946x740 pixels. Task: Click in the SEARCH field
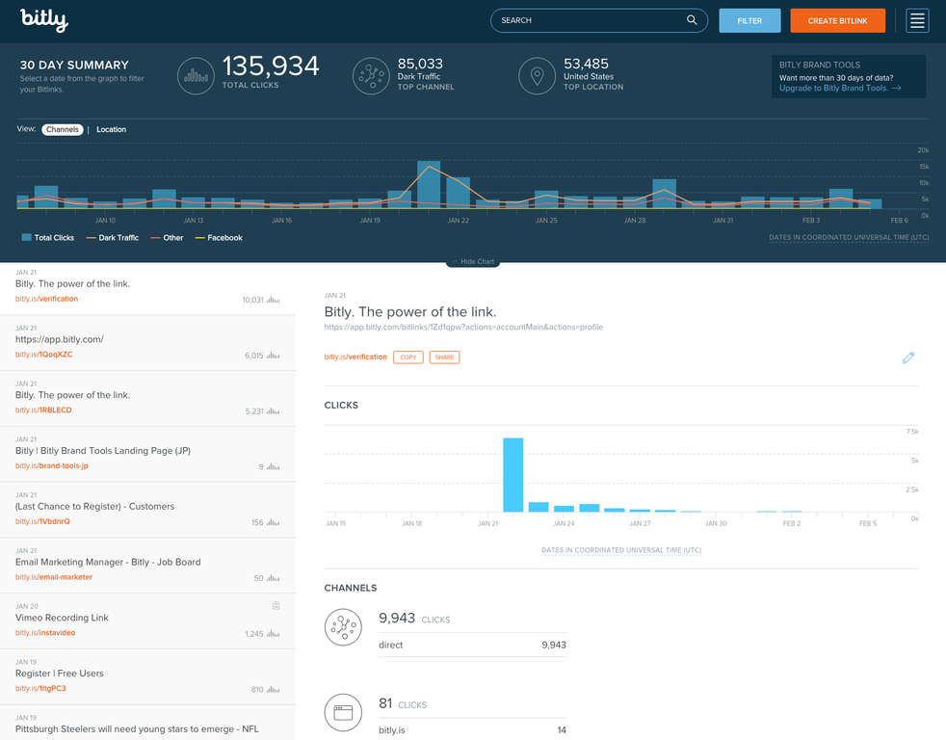pyautogui.click(x=598, y=20)
